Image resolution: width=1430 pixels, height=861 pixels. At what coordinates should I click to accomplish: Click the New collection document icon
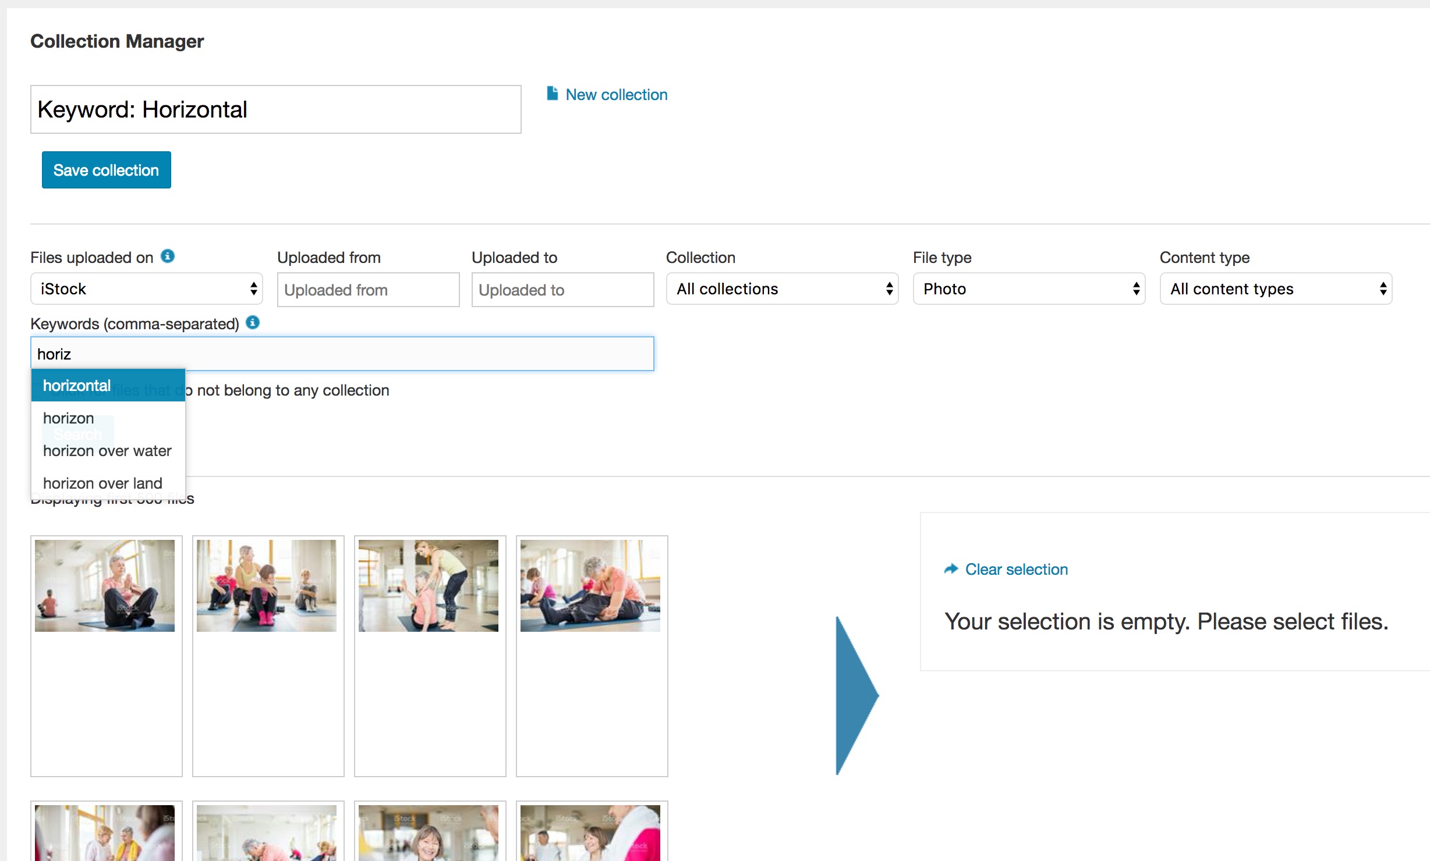point(552,94)
